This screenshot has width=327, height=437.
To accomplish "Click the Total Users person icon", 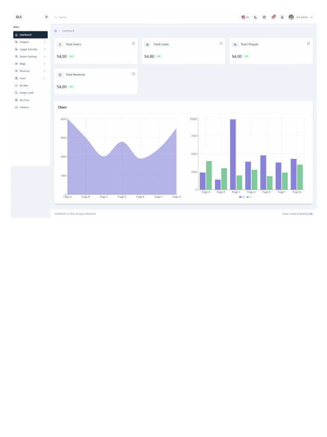I will coord(60,44).
